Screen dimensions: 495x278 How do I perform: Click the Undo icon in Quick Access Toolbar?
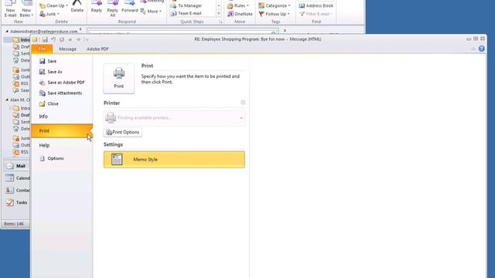(53, 39)
